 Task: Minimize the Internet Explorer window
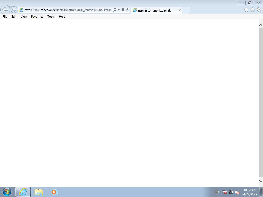241,3
